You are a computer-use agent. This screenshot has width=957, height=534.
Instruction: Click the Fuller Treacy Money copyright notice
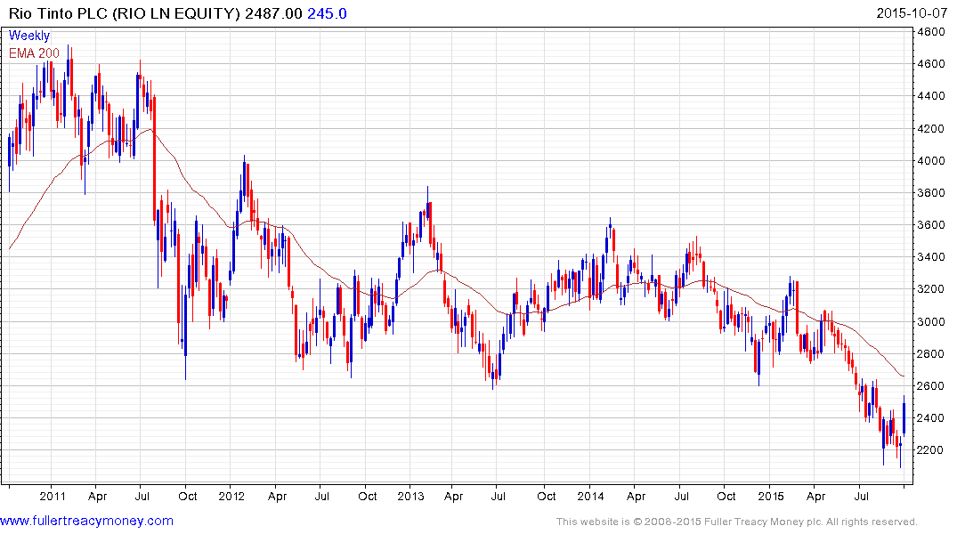tap(737, 522)
